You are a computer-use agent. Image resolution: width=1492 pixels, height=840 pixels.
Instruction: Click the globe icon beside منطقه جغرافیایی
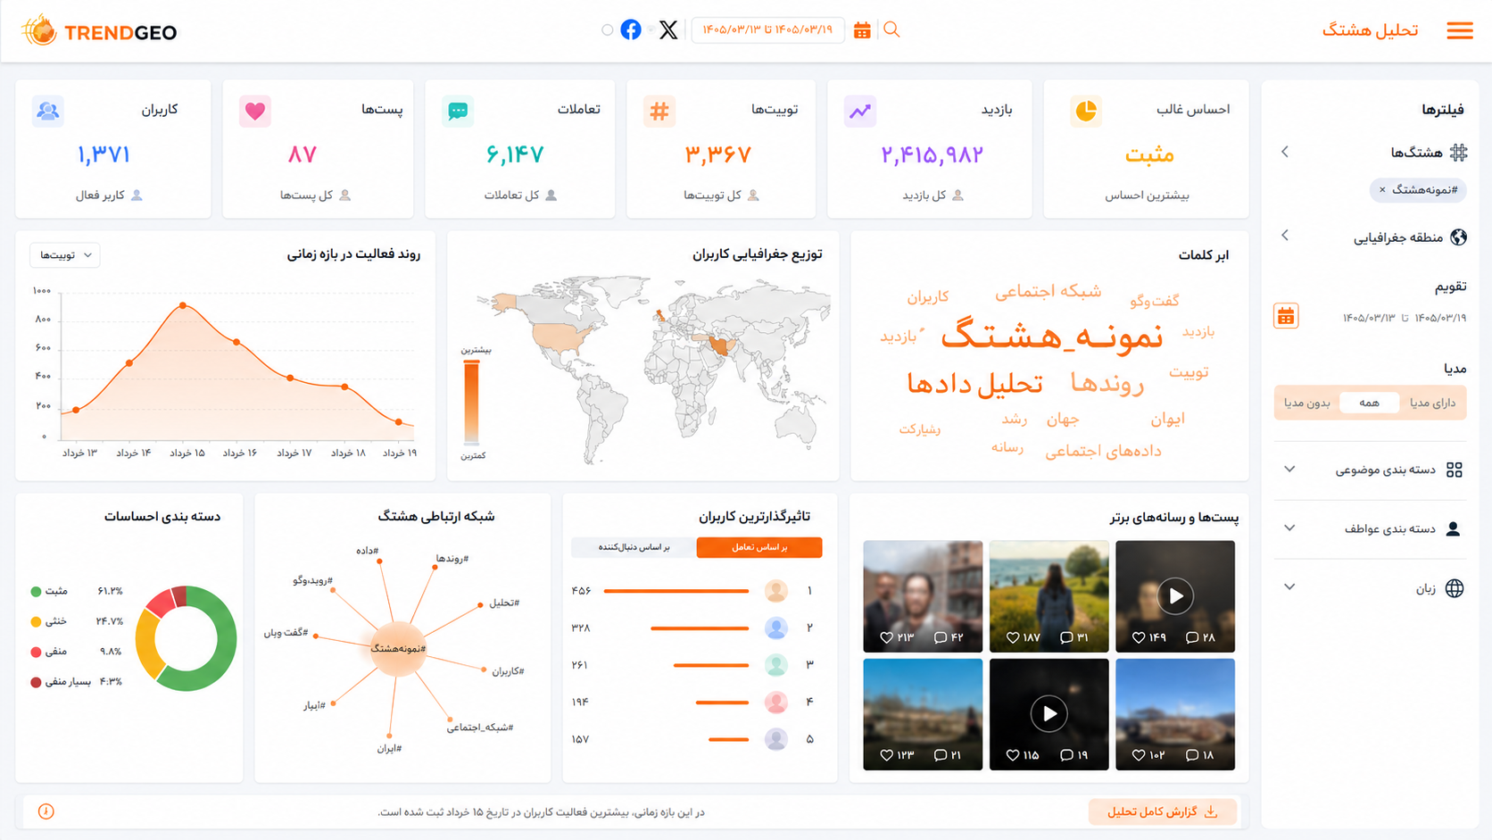(1459, 237)
